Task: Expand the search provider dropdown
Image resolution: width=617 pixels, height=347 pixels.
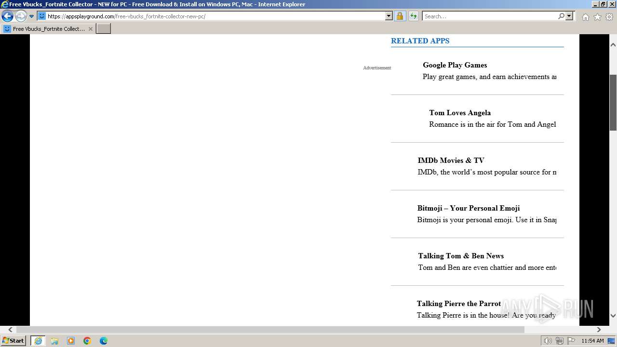Action: click(x=569, y=16)
